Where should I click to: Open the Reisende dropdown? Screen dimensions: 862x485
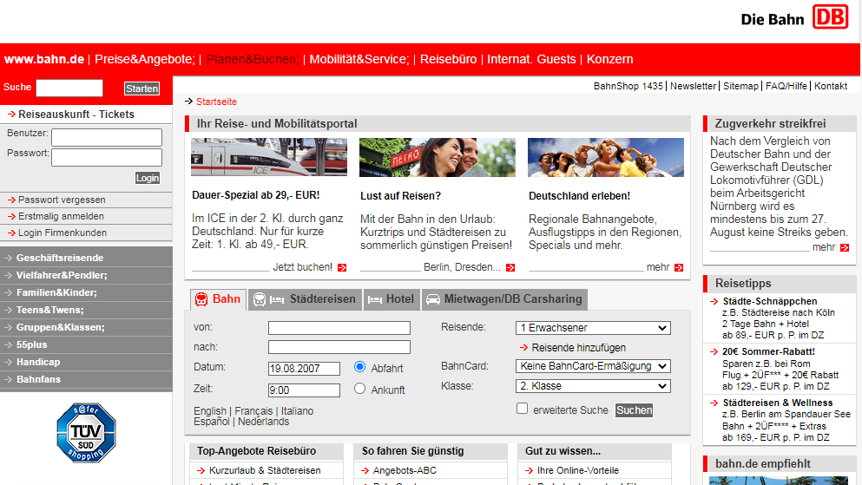pyautogui.click(x=593, y=328)
